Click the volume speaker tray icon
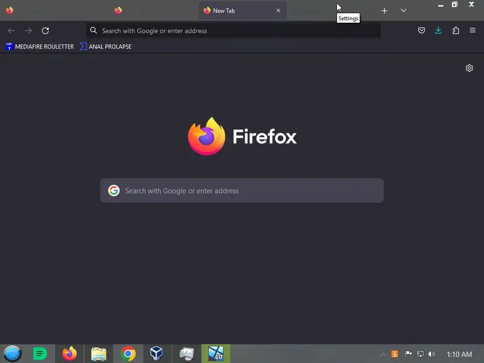 pyautogui.click(x=432, y=354)
